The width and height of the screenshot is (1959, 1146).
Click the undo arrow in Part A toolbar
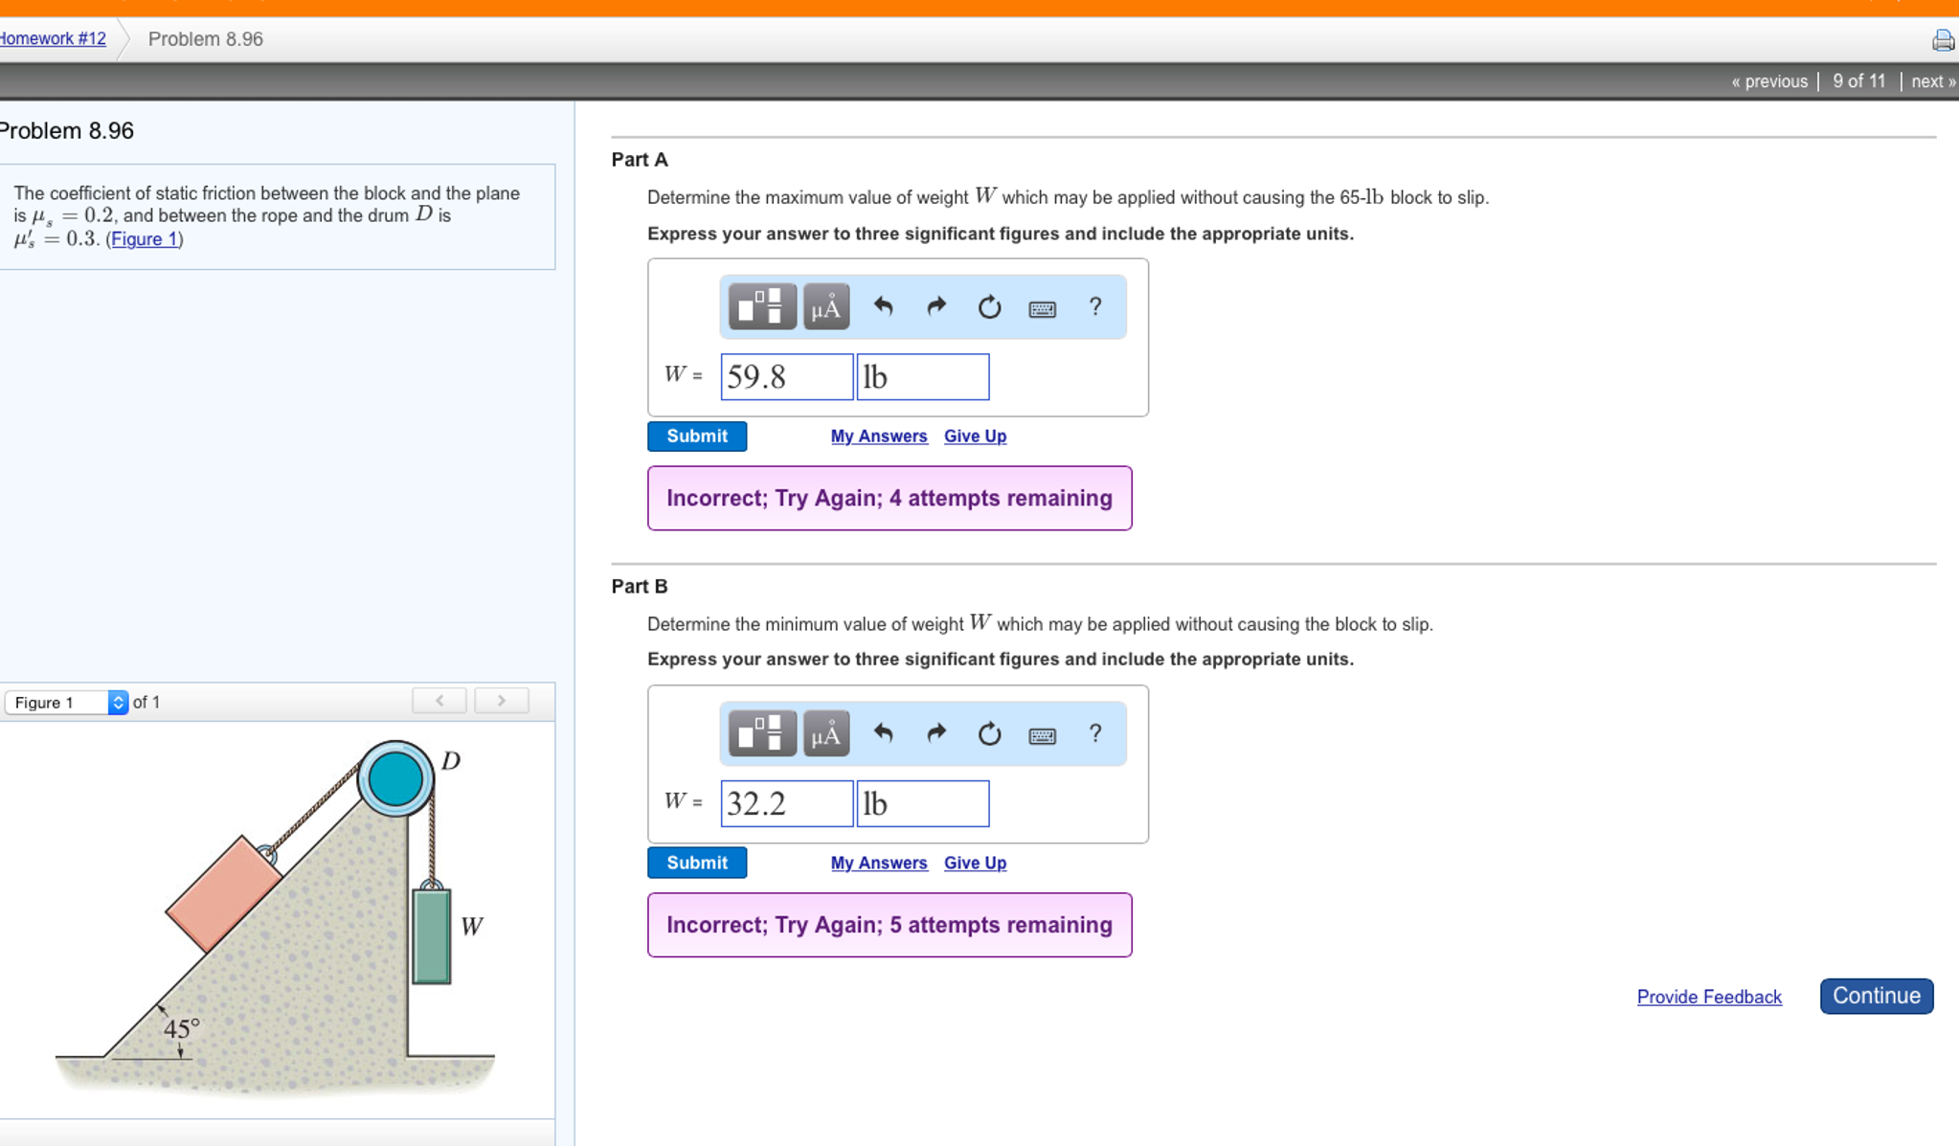883,307
